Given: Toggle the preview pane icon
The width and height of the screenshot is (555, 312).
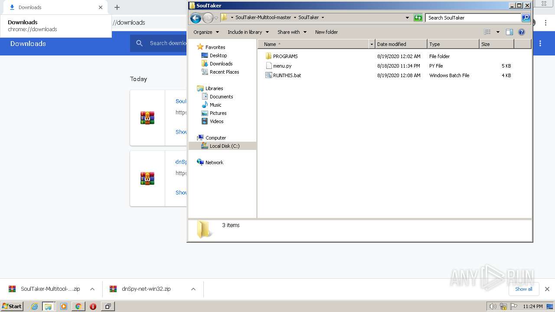Looking at the screenshot, I should coord(509,32).
